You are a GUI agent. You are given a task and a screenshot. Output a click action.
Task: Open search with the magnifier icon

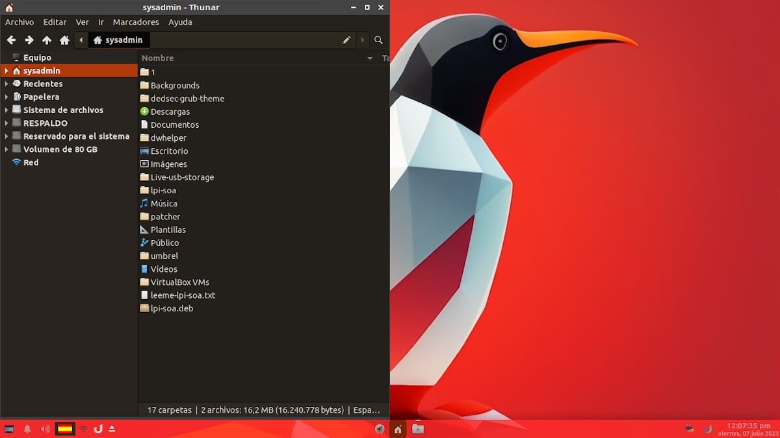378,40
